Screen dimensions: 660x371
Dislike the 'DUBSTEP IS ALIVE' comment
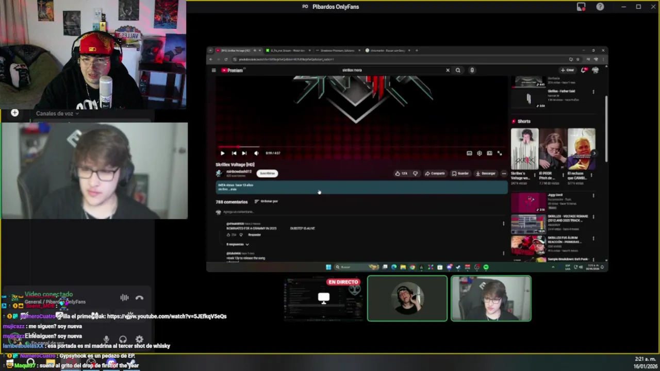[x=241, y=235]
